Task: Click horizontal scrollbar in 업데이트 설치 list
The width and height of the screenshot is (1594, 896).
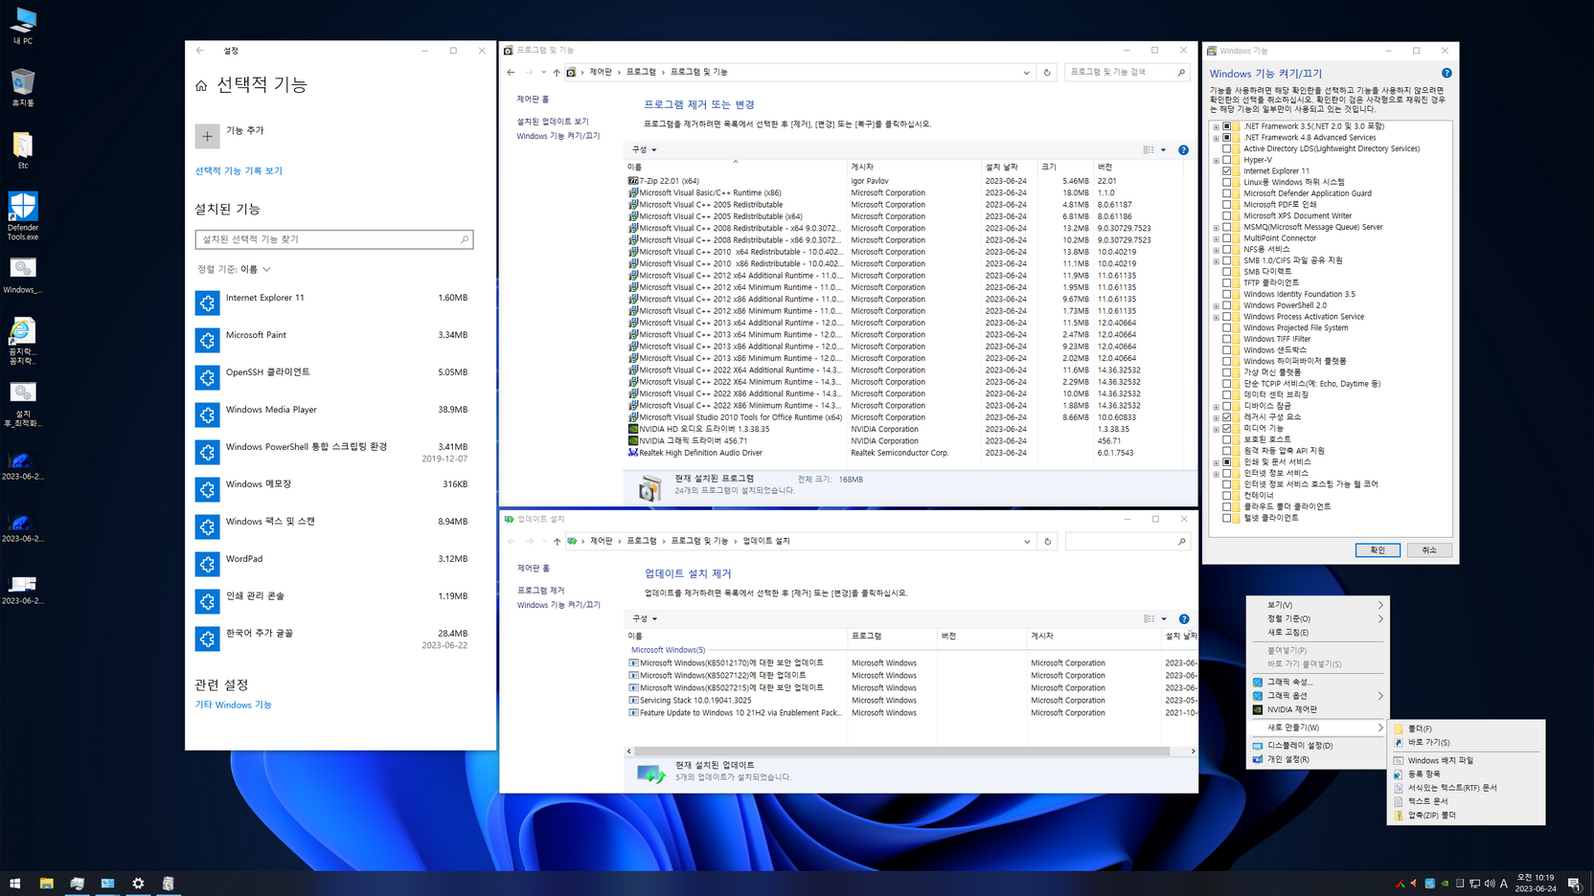Action: coord(901,751)
